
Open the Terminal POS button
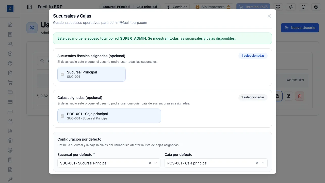tap(253, 7)
